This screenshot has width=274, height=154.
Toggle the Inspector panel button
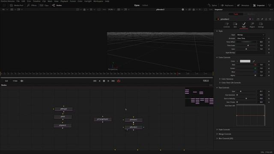pyautogui.click(x=259, y=6)
